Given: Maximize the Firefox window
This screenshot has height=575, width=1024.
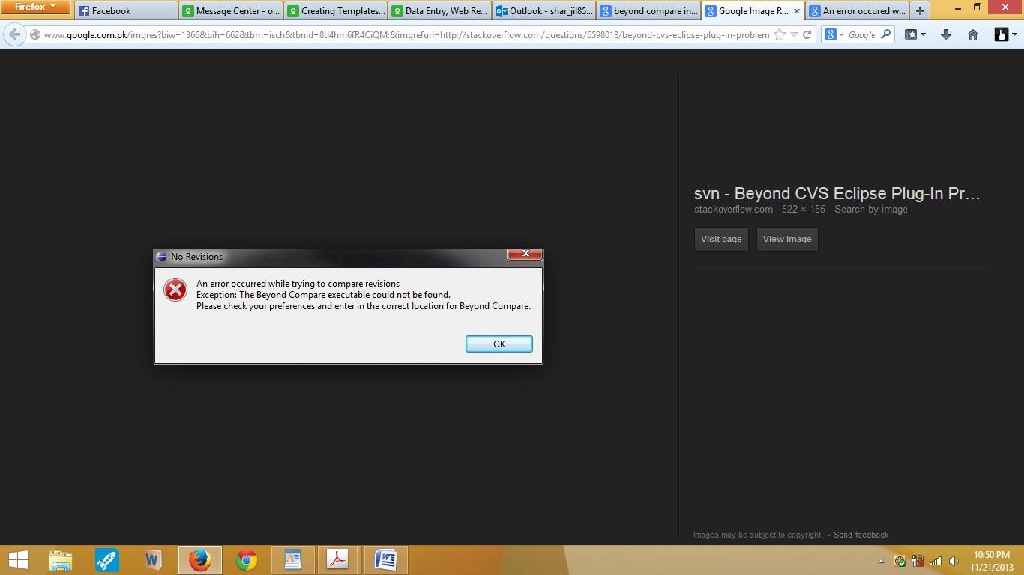Looking at the screenshot, I should point(977,7).
